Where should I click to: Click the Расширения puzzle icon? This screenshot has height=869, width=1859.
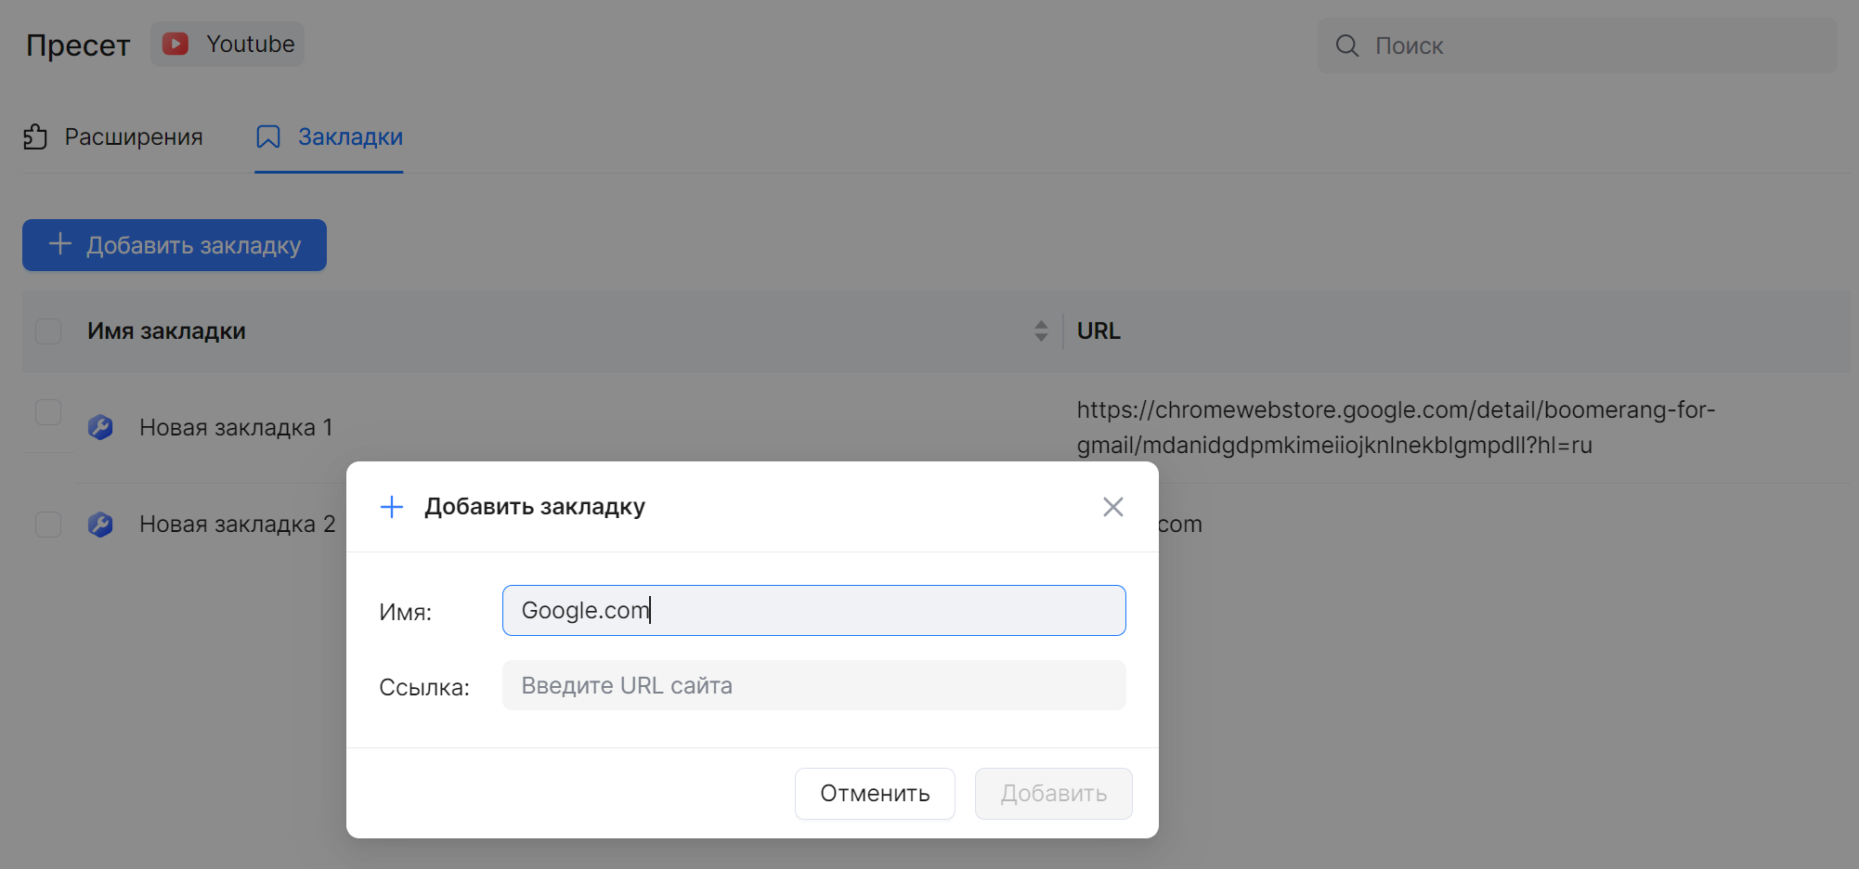pyautogui.click(x=35, y=137)
